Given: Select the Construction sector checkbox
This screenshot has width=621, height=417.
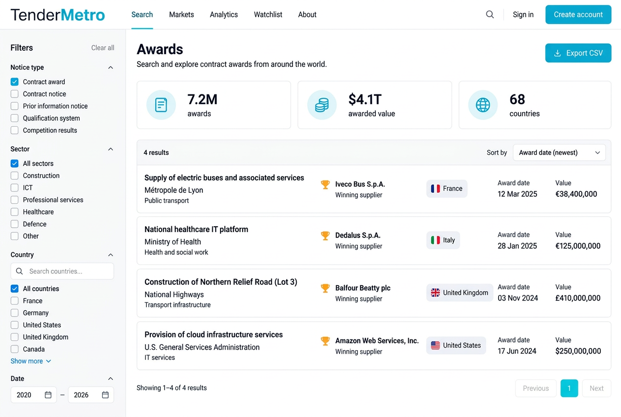Looking at the screenshot, I should point(15,176).
